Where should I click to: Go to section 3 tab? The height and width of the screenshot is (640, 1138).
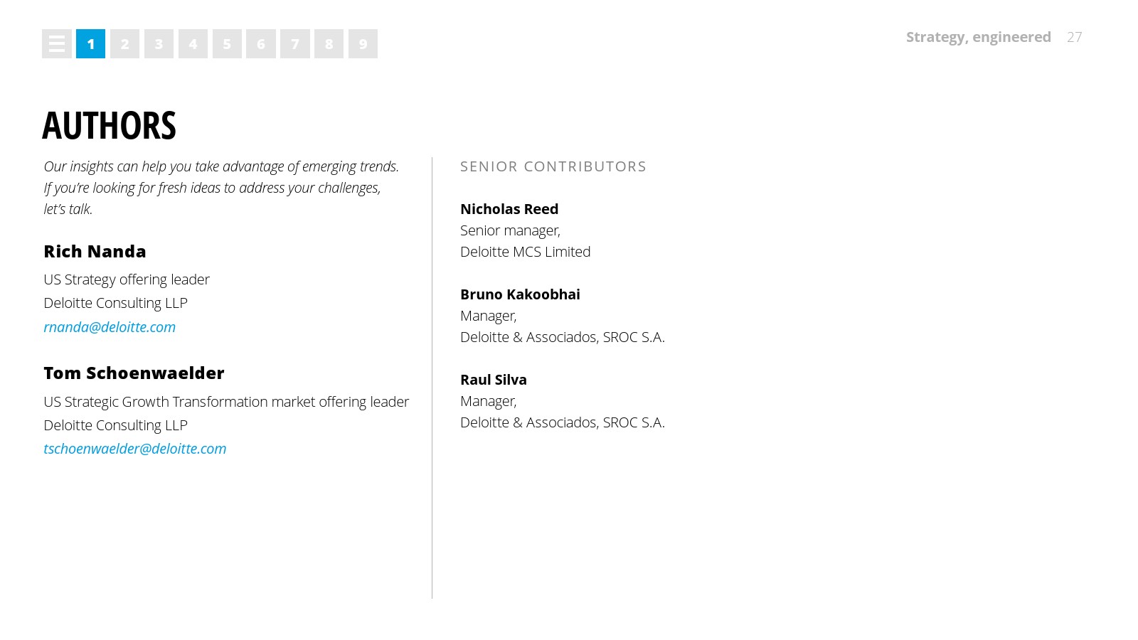159,44
